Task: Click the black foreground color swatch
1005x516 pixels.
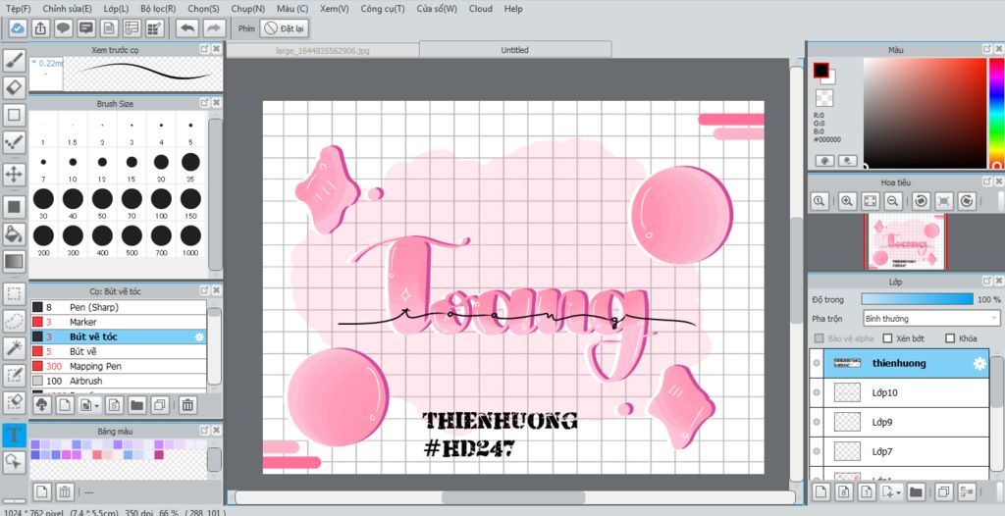Action: tap(821, 71)
